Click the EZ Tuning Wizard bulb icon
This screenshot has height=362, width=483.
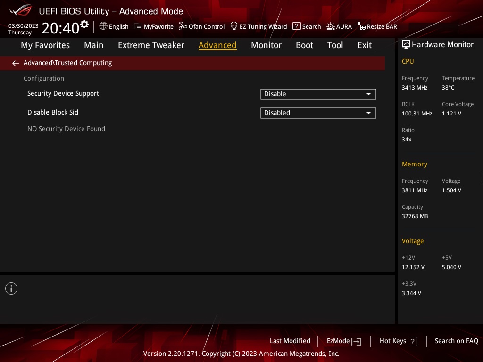click(x=234, y=26)
